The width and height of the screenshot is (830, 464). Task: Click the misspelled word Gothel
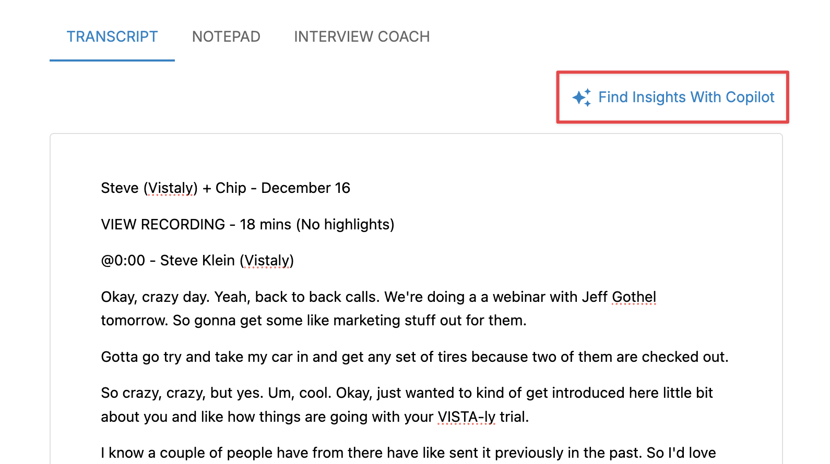pyautogui.click(x=634, y=297)
